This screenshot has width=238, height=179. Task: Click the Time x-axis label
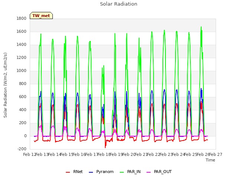pos(210,160)
